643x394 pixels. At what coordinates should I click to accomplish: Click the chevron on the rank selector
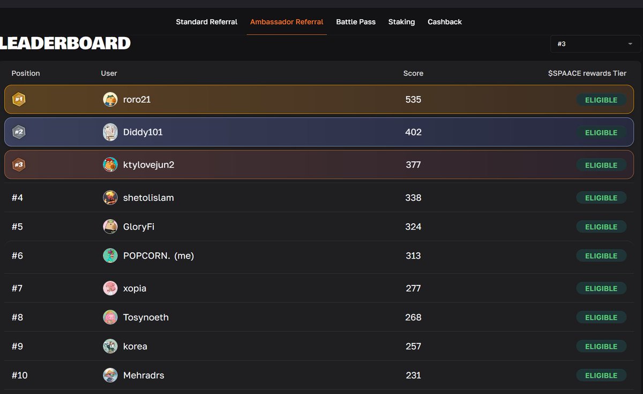point(631,44)
